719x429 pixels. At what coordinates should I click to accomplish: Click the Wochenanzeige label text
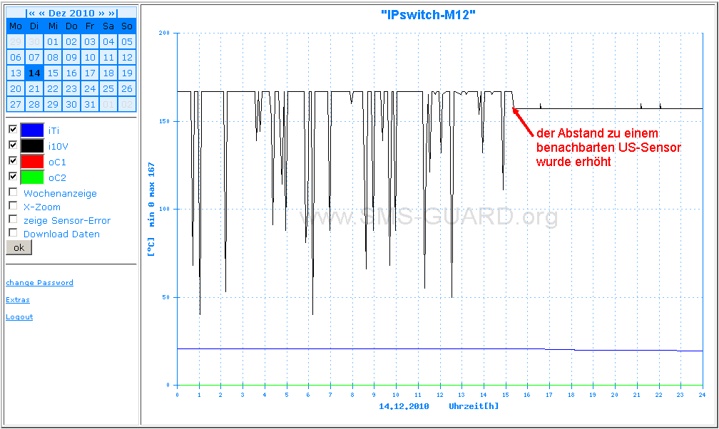pos(60,193)
